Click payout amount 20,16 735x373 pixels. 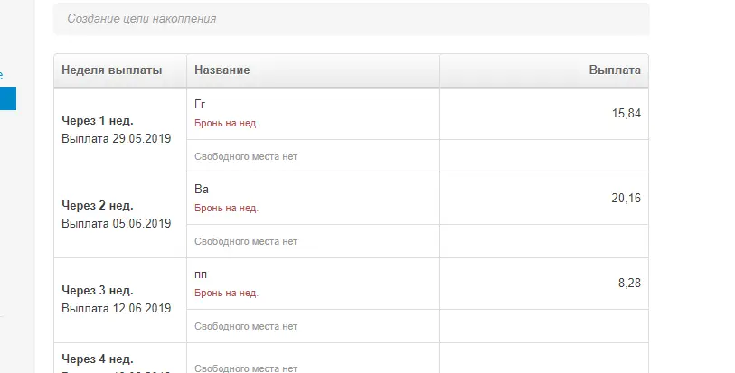tap(626, 199)
